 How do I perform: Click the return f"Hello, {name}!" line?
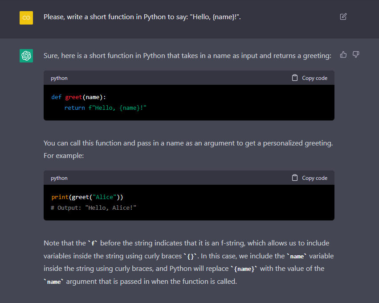point(106,108)
